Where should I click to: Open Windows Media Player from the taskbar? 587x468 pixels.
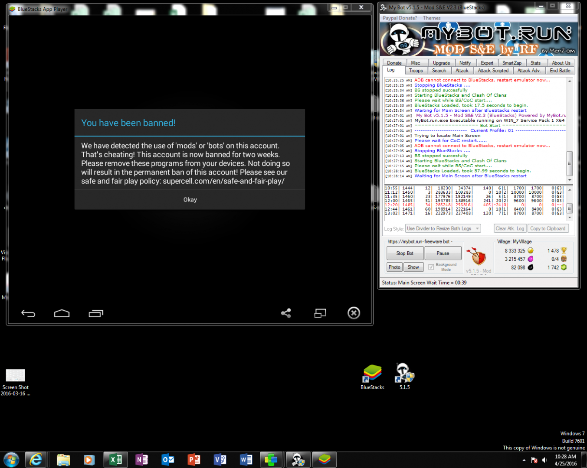(89, 459)
